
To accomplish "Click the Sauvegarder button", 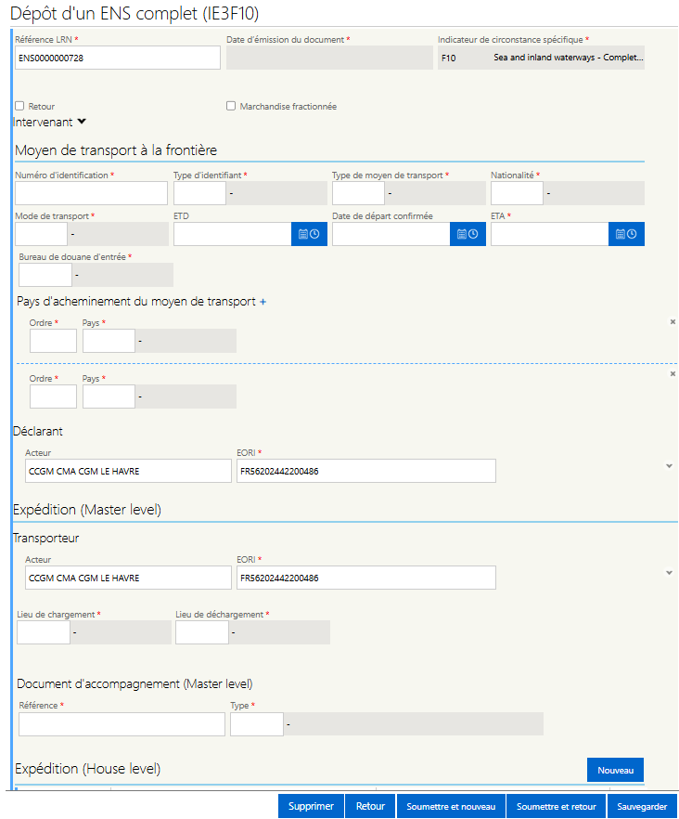I will (642, 806).
